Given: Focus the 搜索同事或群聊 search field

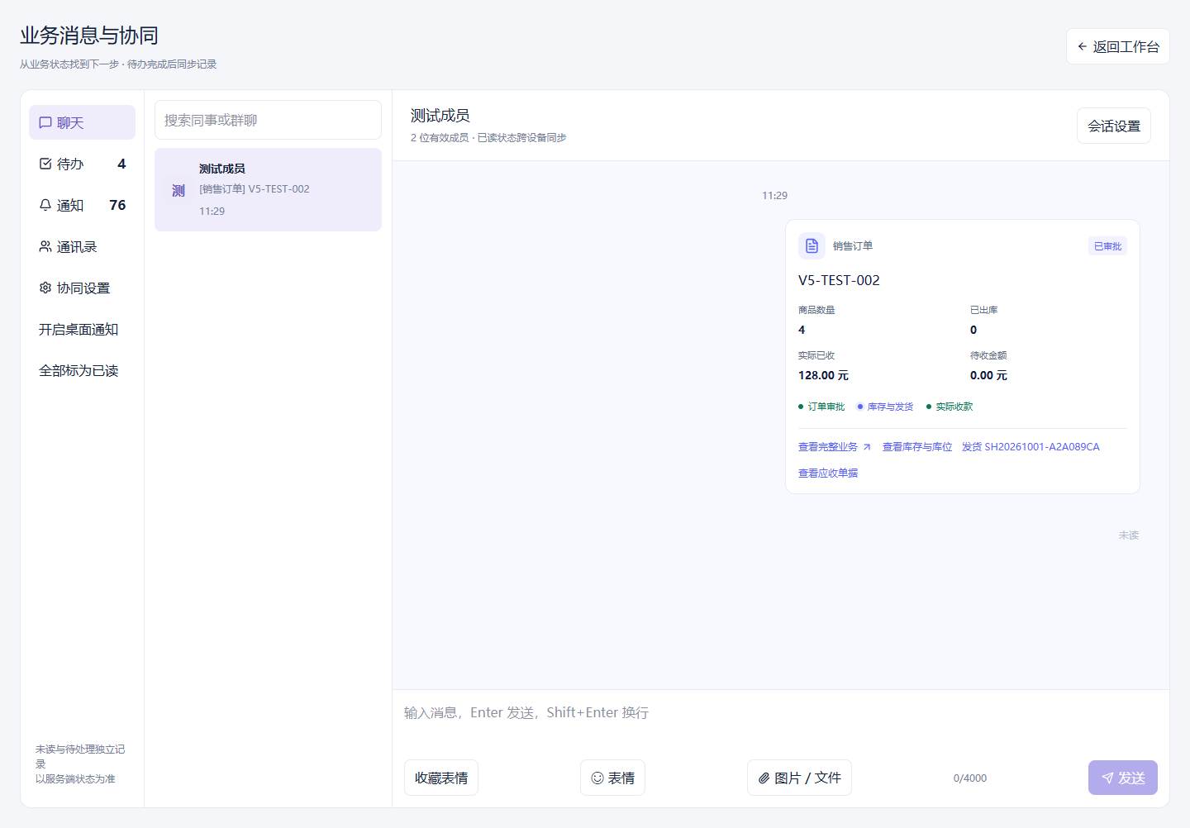Looking at the screenshot, I should 268,120.
